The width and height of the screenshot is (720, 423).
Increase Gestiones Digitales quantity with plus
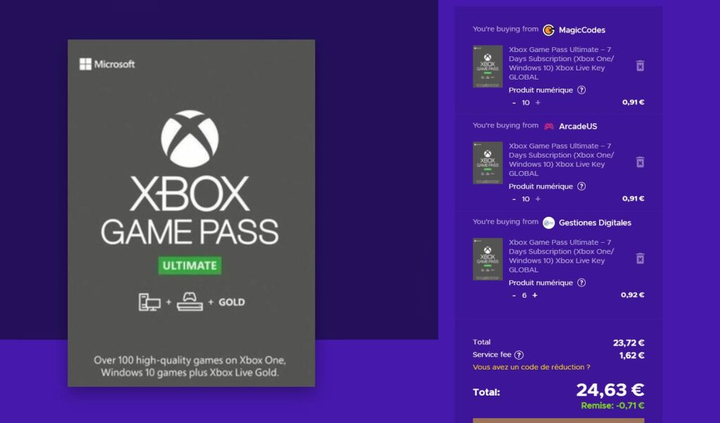534,295
